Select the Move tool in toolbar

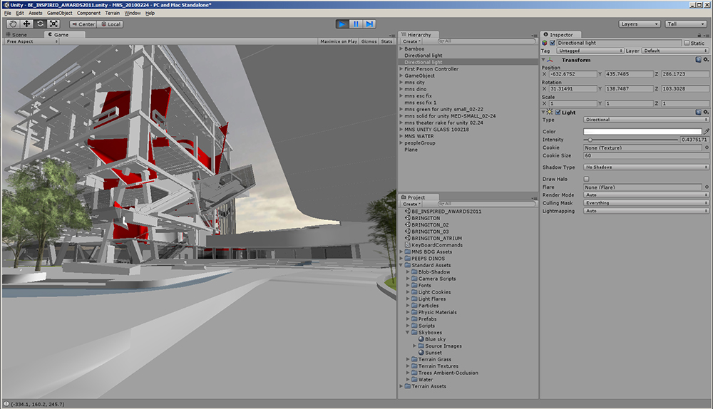(26, 24)
